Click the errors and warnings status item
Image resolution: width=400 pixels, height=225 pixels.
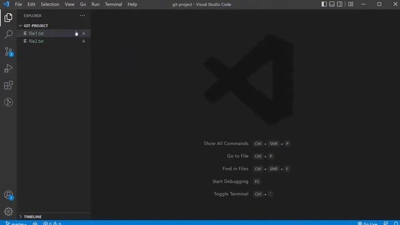(x=52, y=224)
